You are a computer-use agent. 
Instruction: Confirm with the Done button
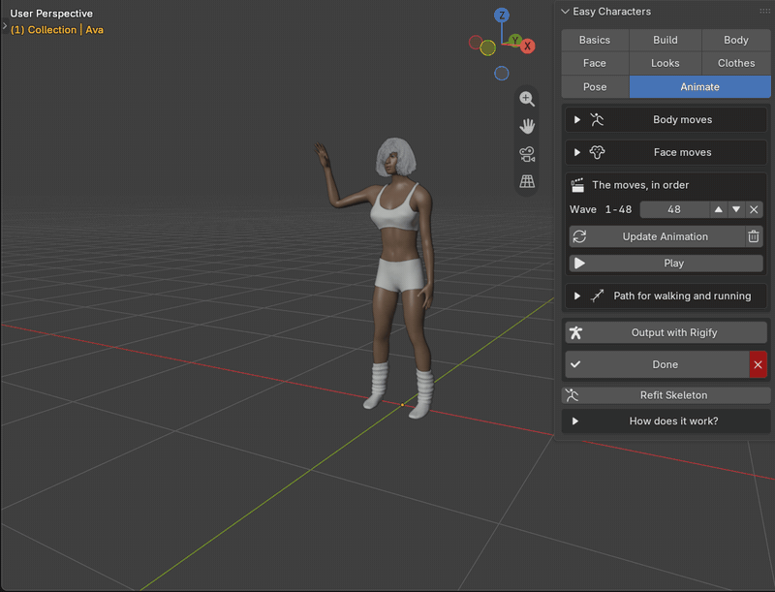point(657,364)
